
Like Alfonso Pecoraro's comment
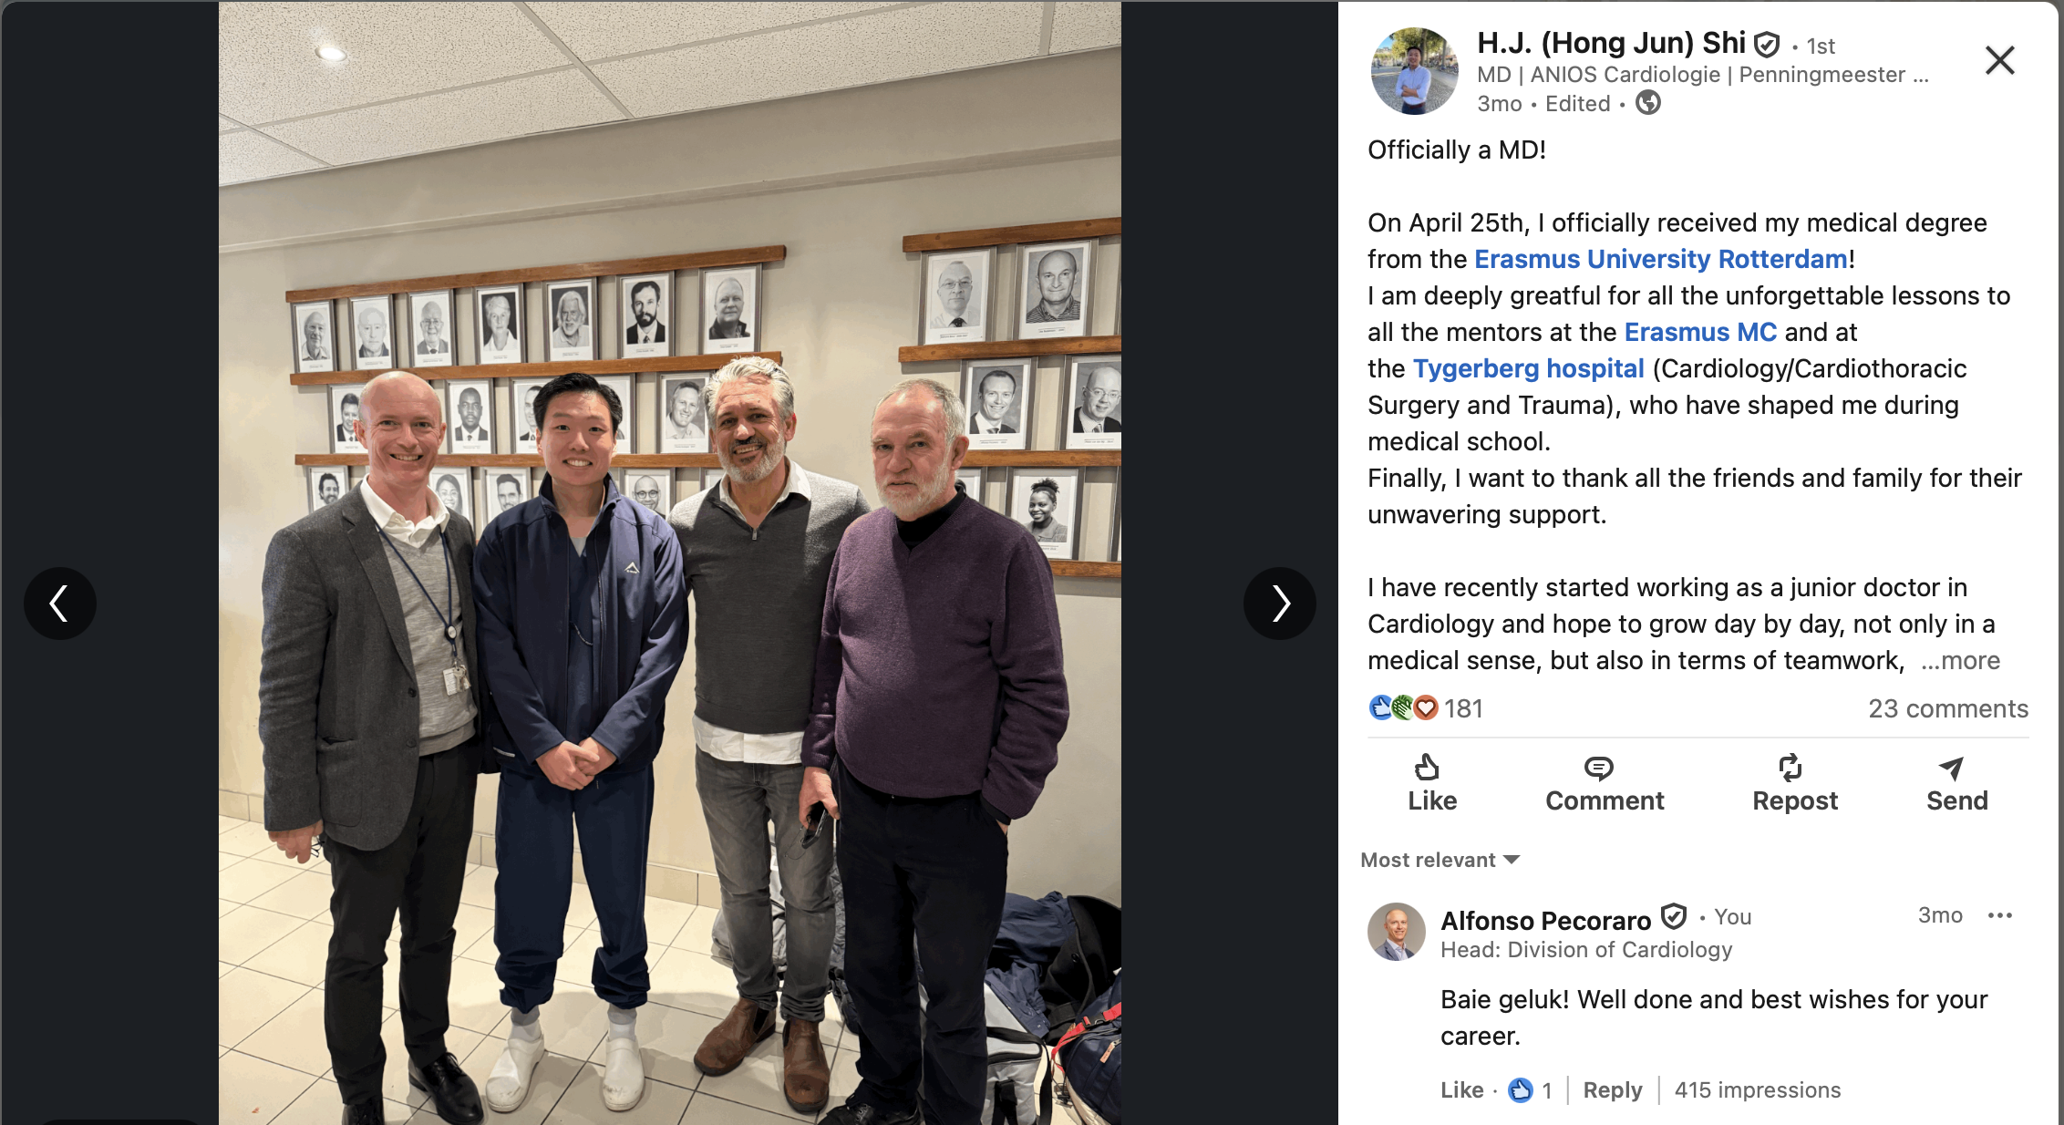click(x=1461, y=1089)
